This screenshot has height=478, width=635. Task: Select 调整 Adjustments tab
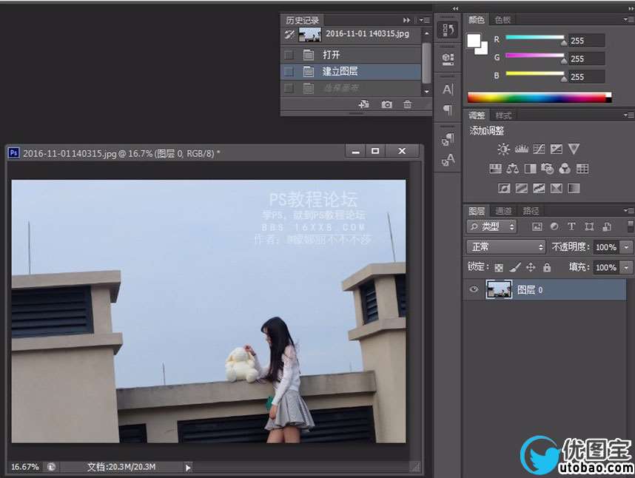pyautogui.click(x=477, y=115)
